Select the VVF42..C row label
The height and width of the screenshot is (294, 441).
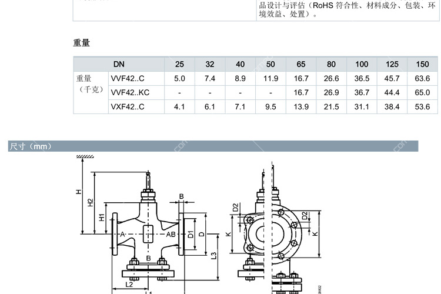[x=128, y=78]
